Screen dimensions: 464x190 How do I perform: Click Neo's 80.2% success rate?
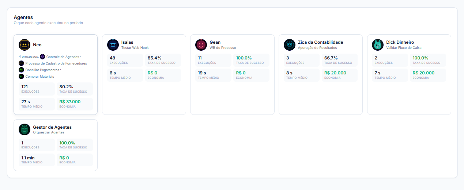click(66, 87)
